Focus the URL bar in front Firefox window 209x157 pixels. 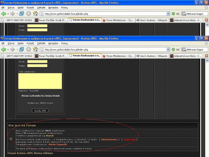pyautogui.click(x=103, y=49)
